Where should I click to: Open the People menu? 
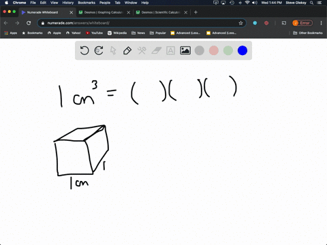tap(105, 3)
